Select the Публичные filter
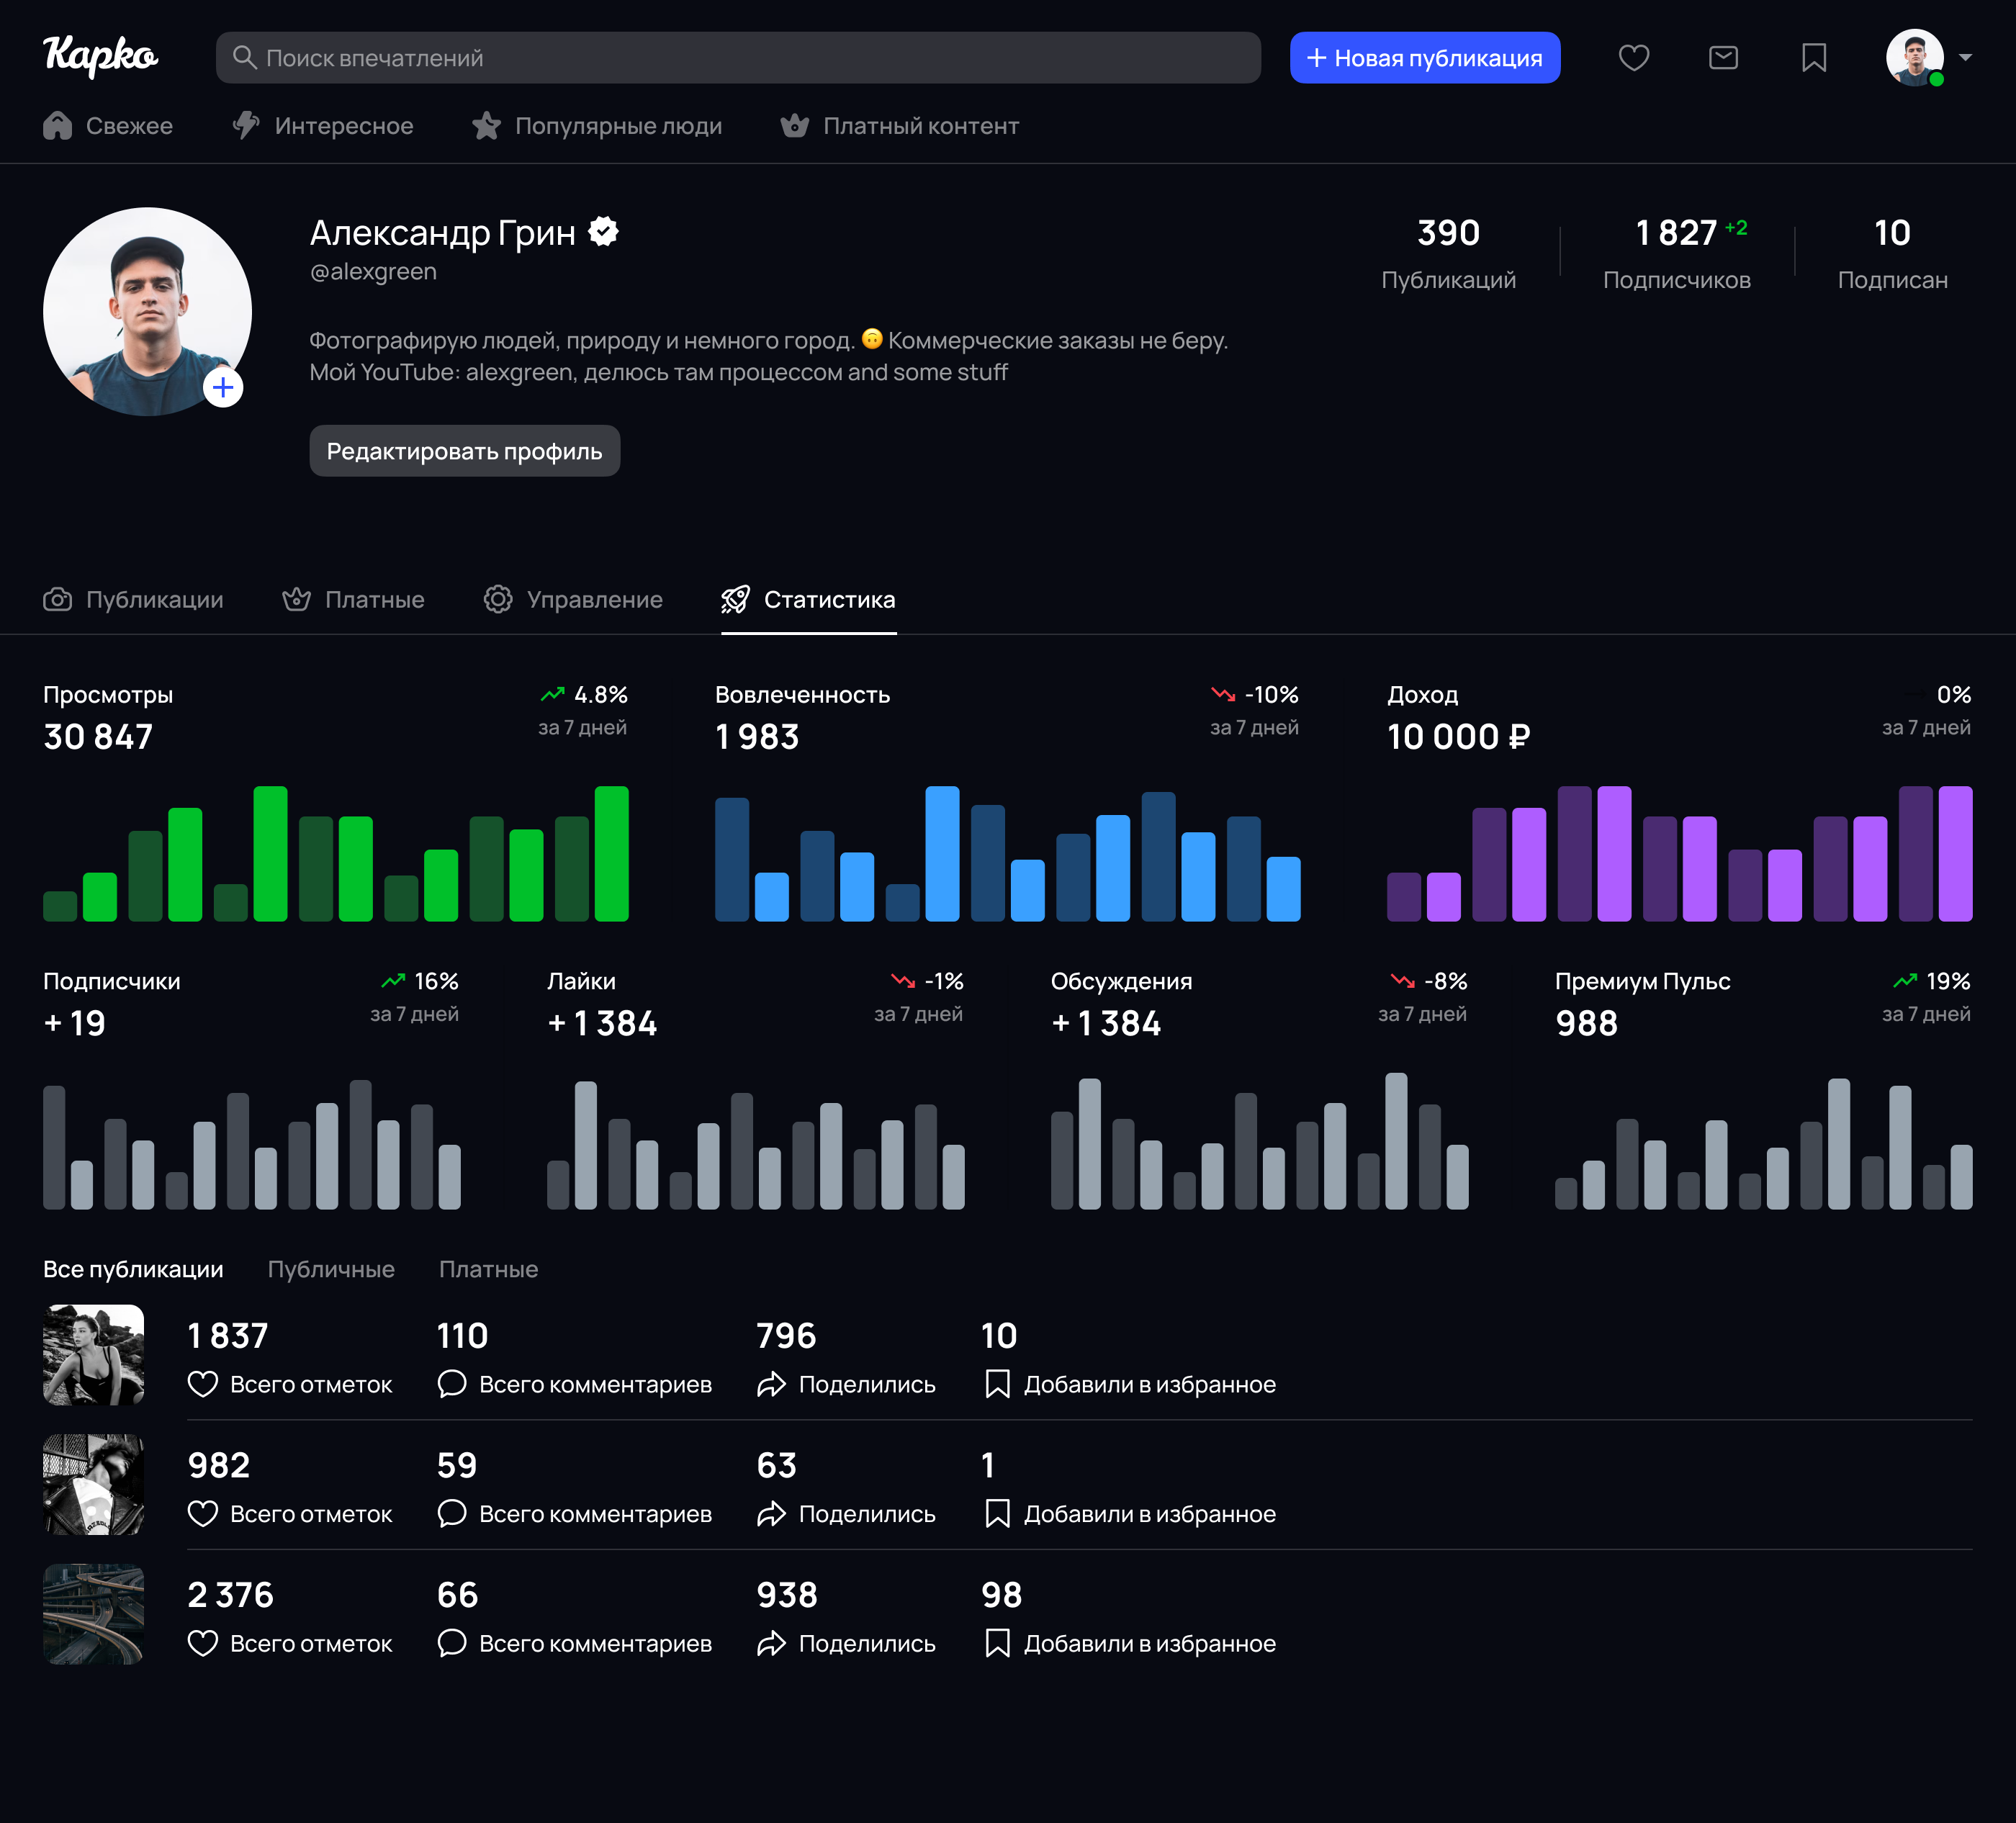The width and height of the screenshot is (2016, 1823). pyautogui.click(x=331, y=1269)
